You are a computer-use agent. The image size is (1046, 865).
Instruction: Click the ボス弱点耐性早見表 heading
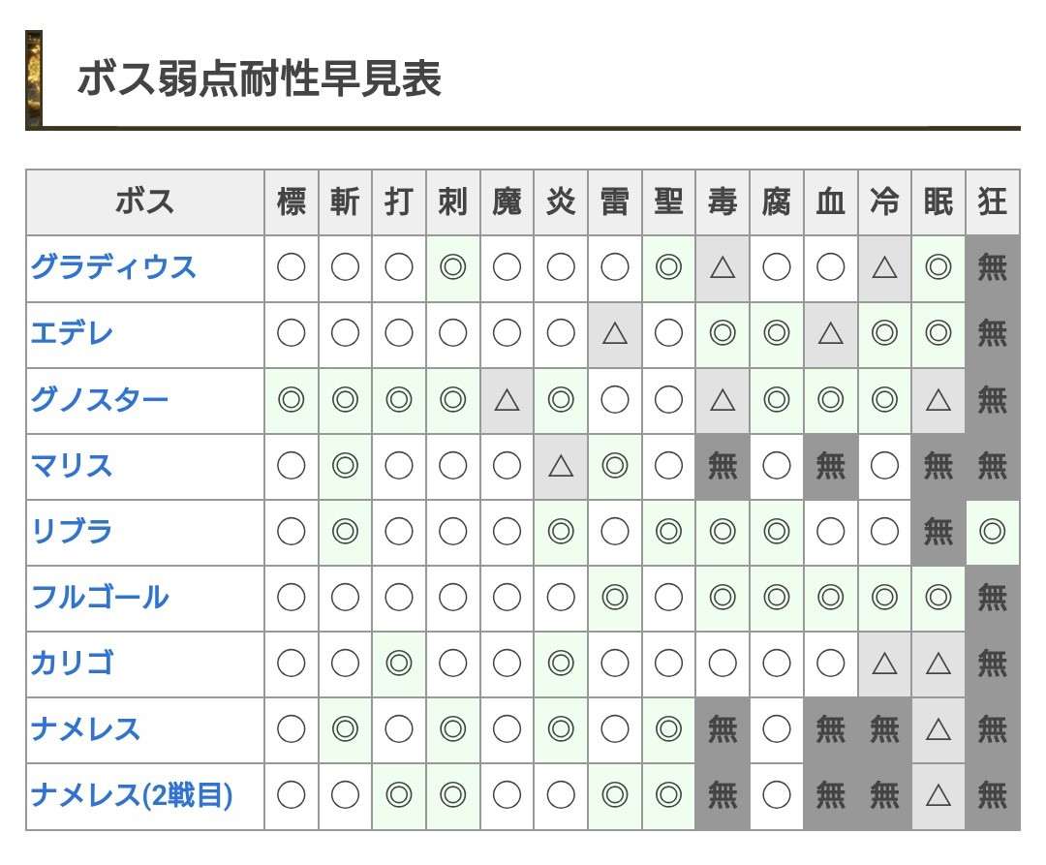(x=260, y=79)
